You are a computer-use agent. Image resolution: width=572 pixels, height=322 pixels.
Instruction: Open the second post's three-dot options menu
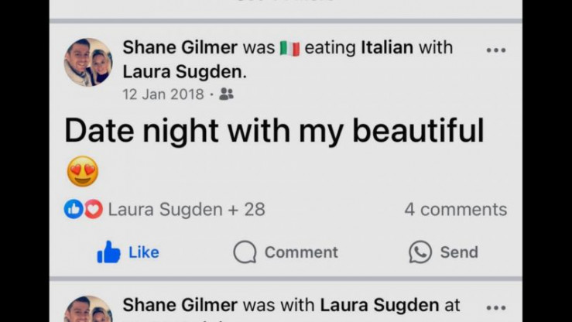point(495,307)
